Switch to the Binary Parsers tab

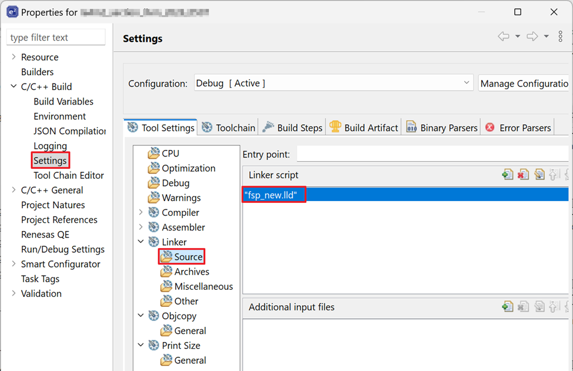tap(442, 128)
